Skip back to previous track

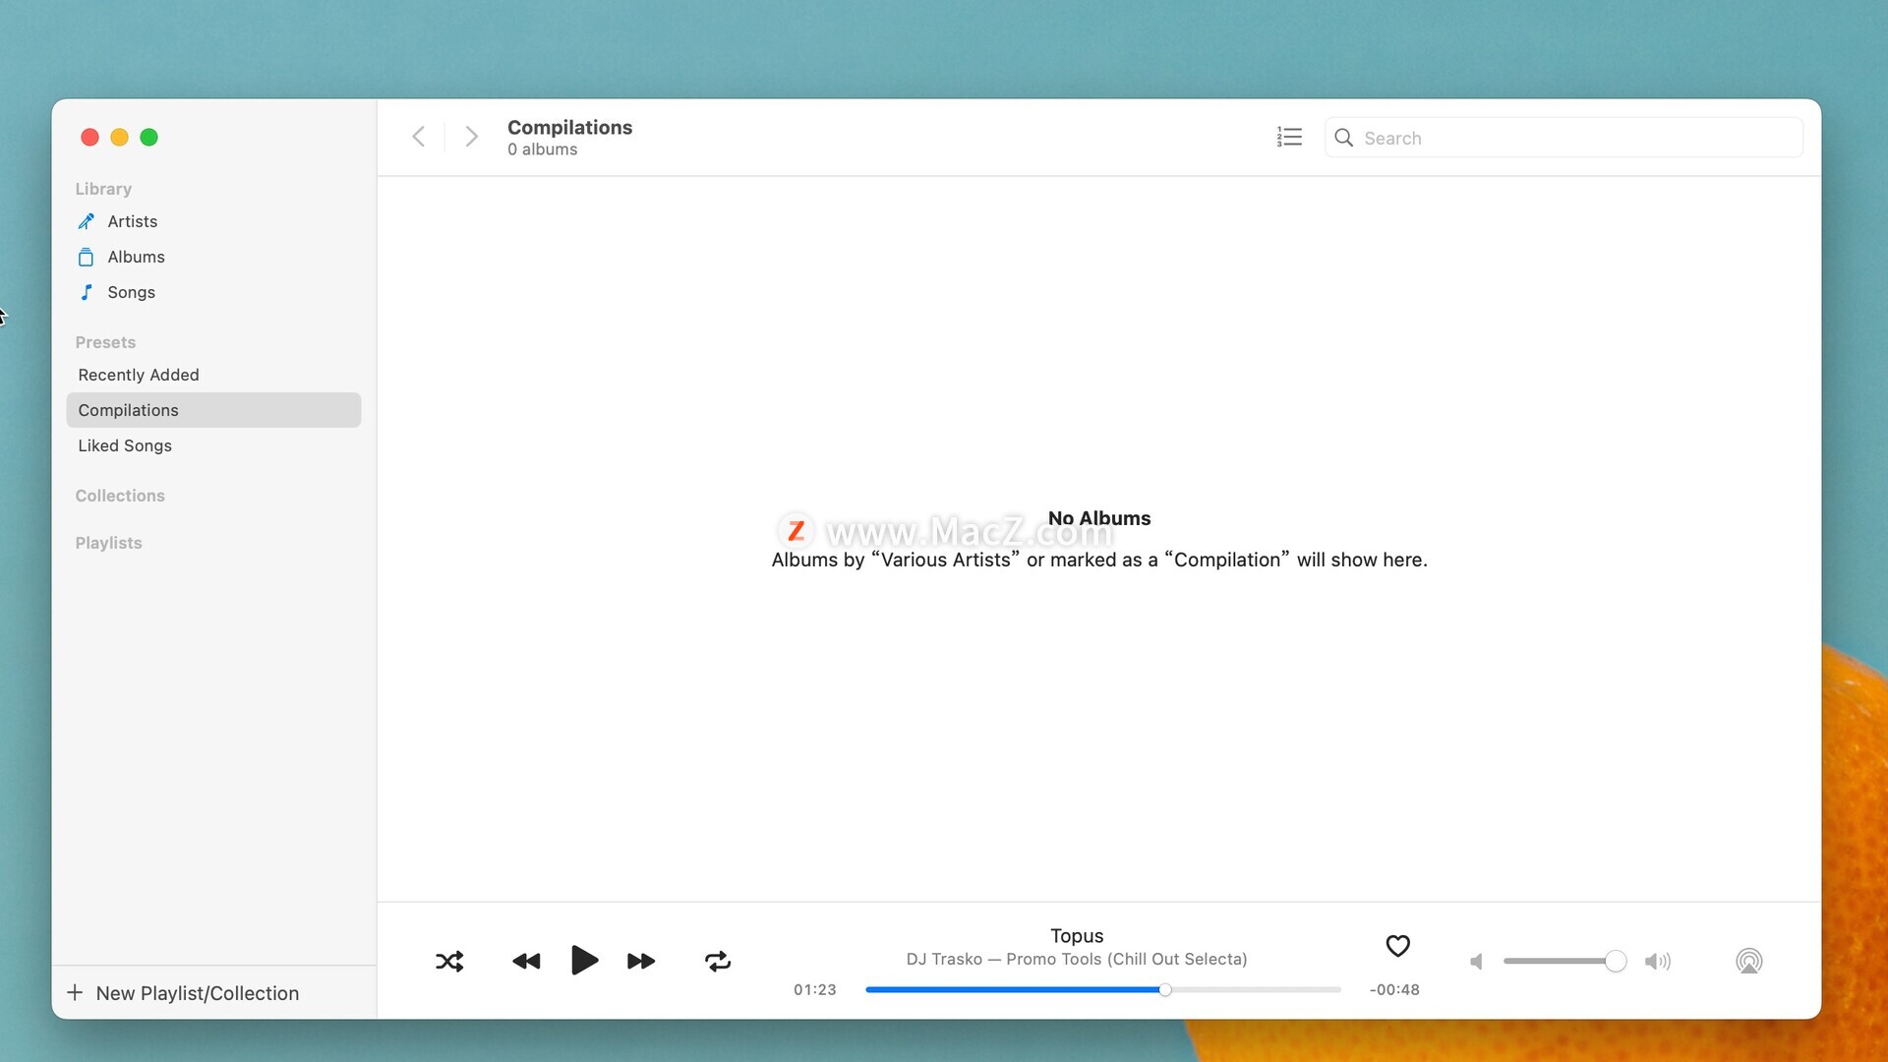526,961
